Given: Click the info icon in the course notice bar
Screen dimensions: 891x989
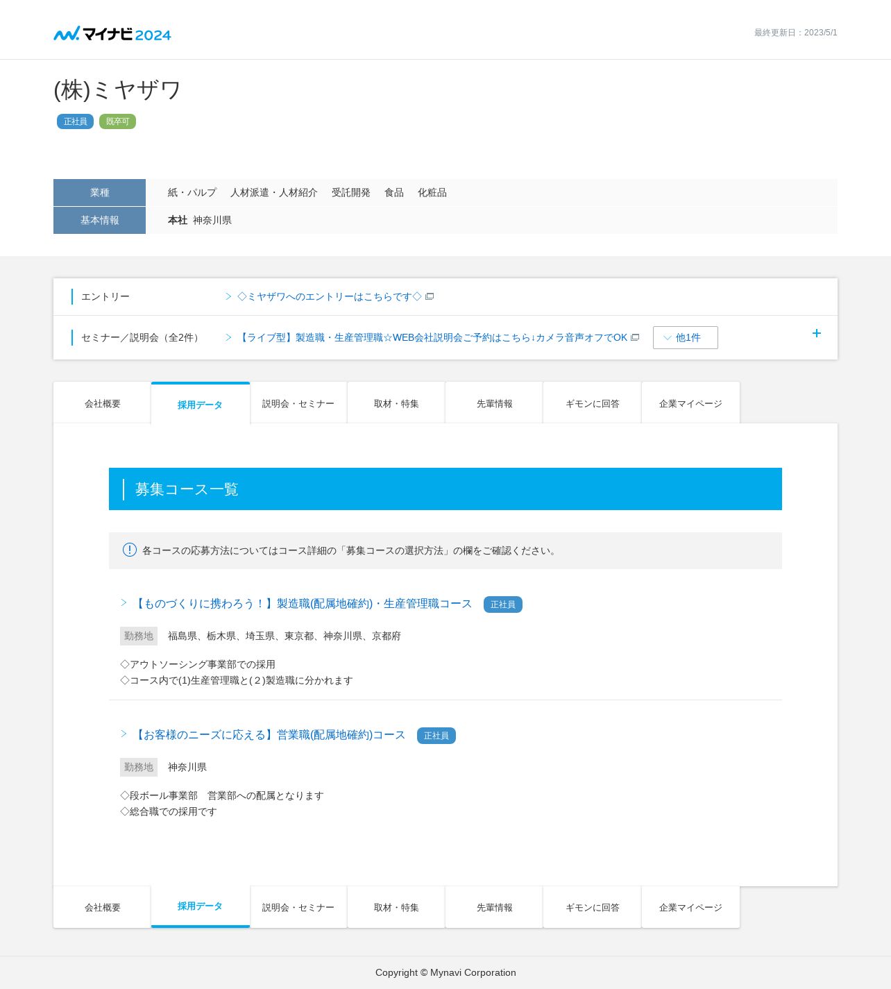Looking at the screenshot, I should [130, 550].
